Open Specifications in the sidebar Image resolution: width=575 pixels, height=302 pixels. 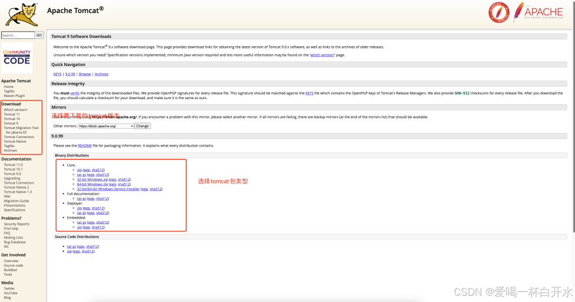tap(14, 210)
